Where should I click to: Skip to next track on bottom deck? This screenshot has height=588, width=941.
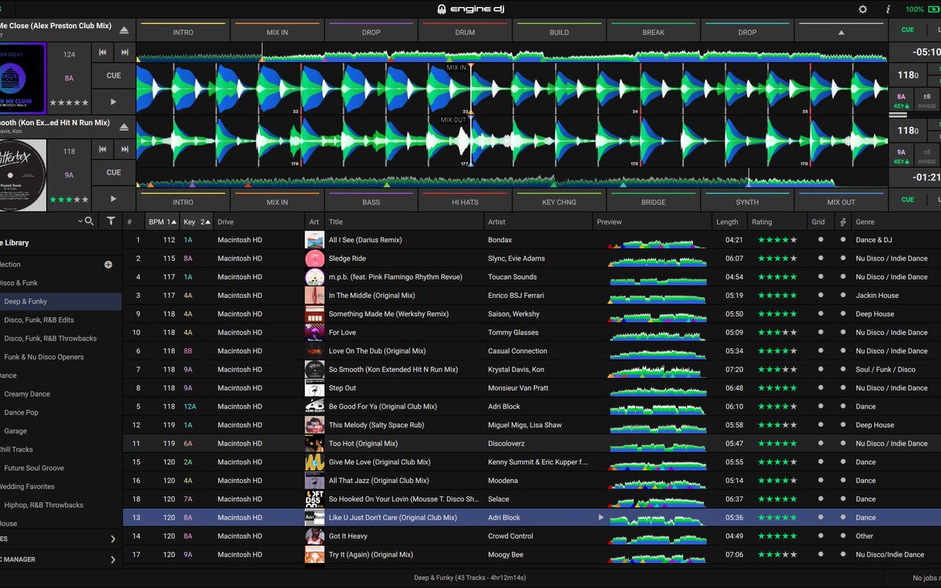point(125,149)
